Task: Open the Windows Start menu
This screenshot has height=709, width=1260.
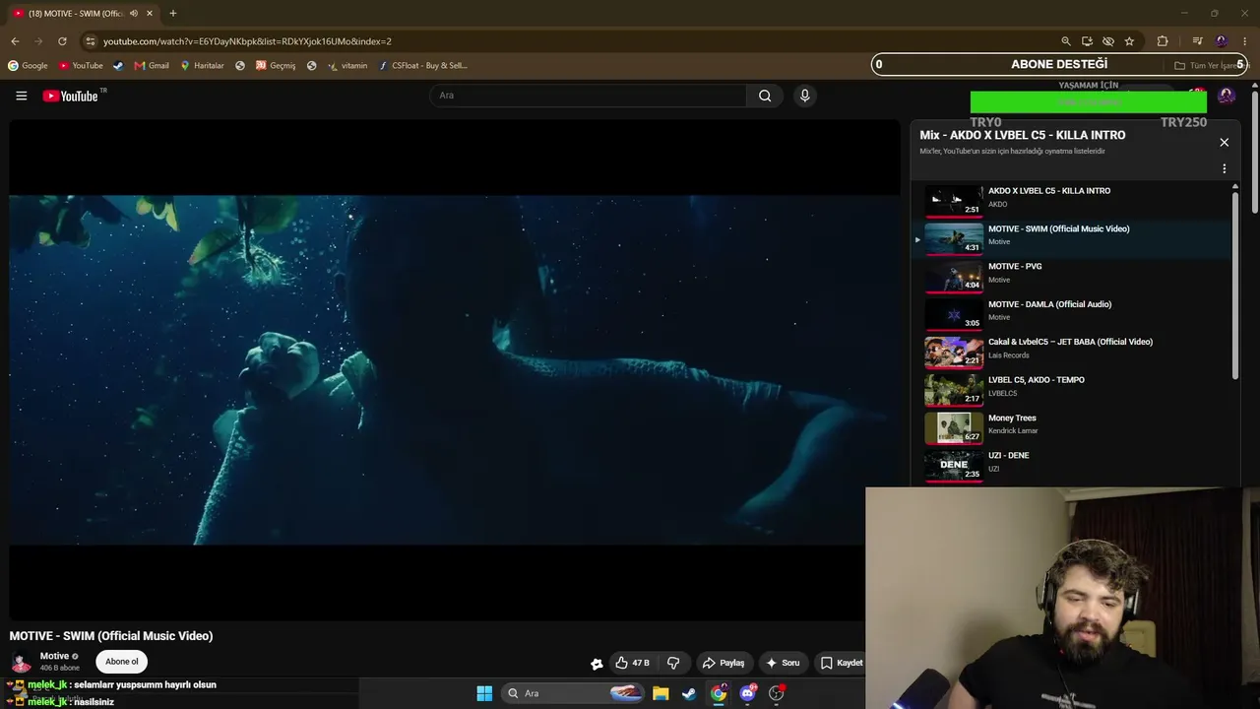Action: tap(484, 693)
